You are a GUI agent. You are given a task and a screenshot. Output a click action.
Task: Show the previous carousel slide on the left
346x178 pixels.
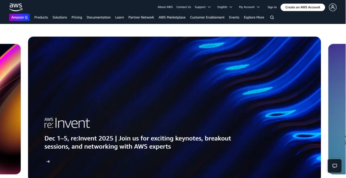(10, 109)
